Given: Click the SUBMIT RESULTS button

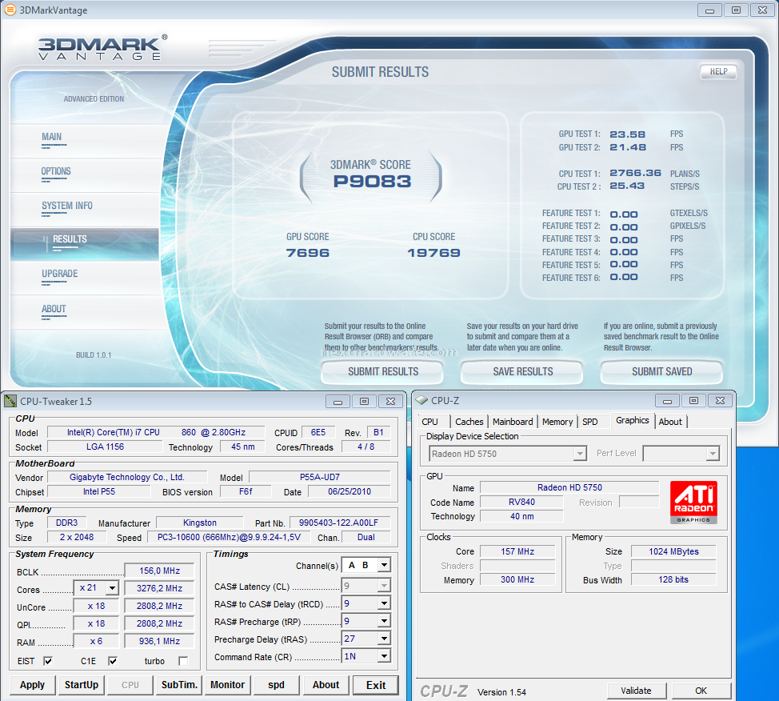Looking at the screenshot, I should pos(382,371).
